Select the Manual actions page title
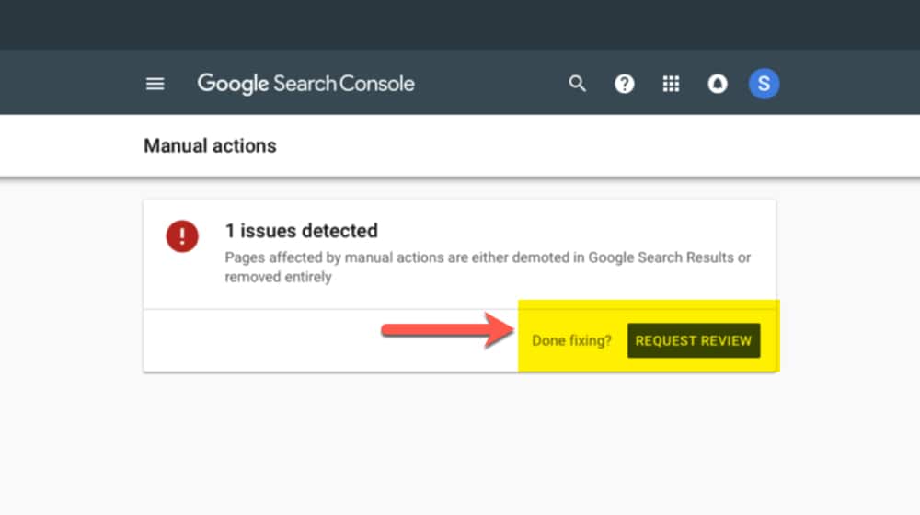This screenshot has width=920, height=515. [x=210, y=145]
